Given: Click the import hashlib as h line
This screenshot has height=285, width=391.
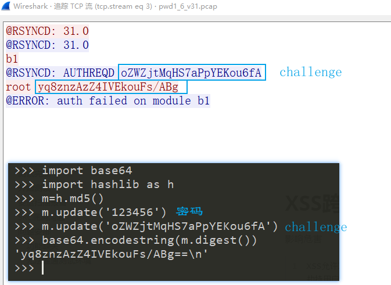Looking at the screenshot, I should click(x=94, y=185).
